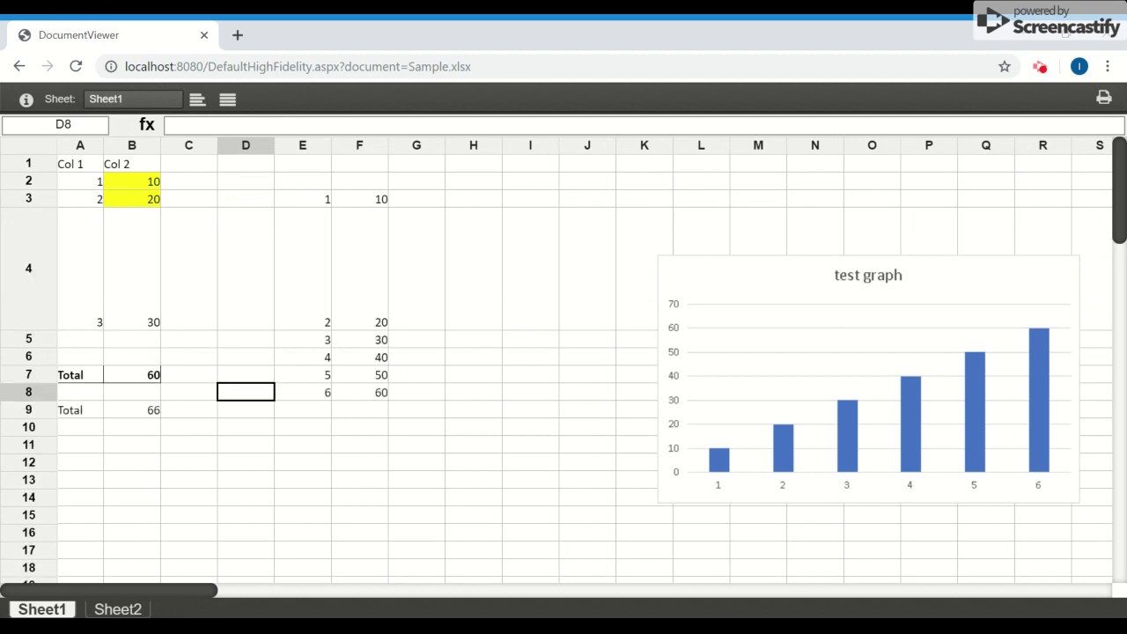This screenshot has width=1127, height=634.
Task: Select column D header
Action: 246,145
